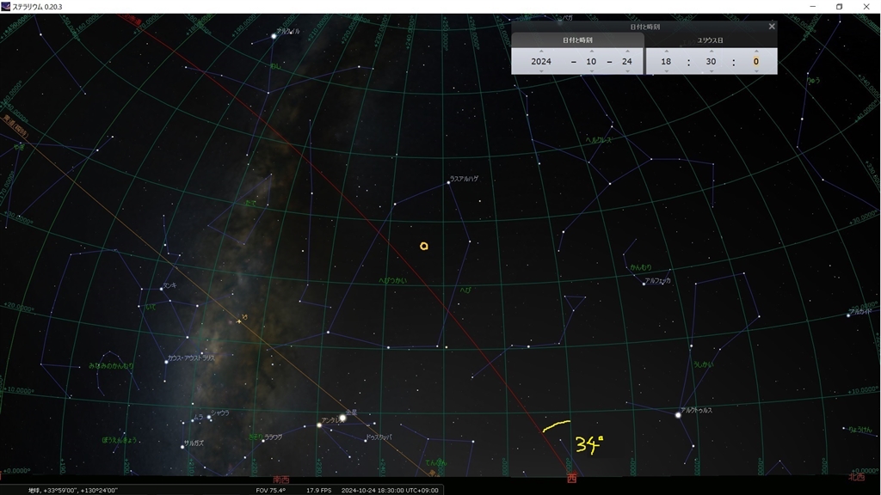Select the star アルタイル

tap(274, 36)
